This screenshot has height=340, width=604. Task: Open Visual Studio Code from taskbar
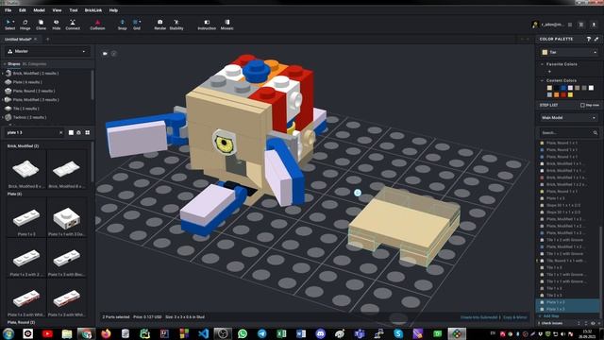pyautogui.click(x=203, y=333)
